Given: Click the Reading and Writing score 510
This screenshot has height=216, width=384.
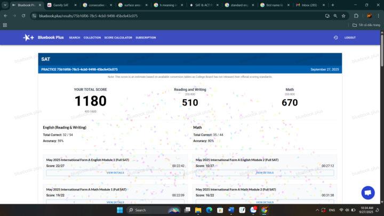Looking at the screenshot, I should tap(190, 102).
